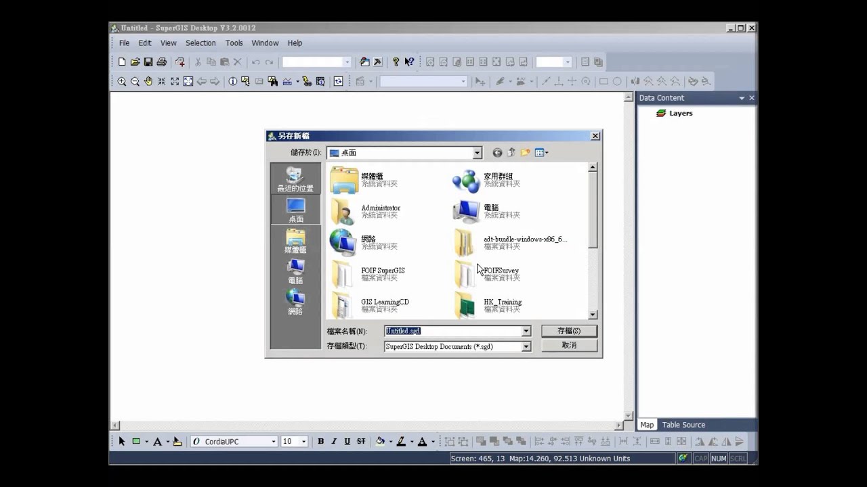Image resolution: width=867 pixels, height=487 pixels.
Task: Click the Add Layer icon with red plus
Action: [179, 62]
